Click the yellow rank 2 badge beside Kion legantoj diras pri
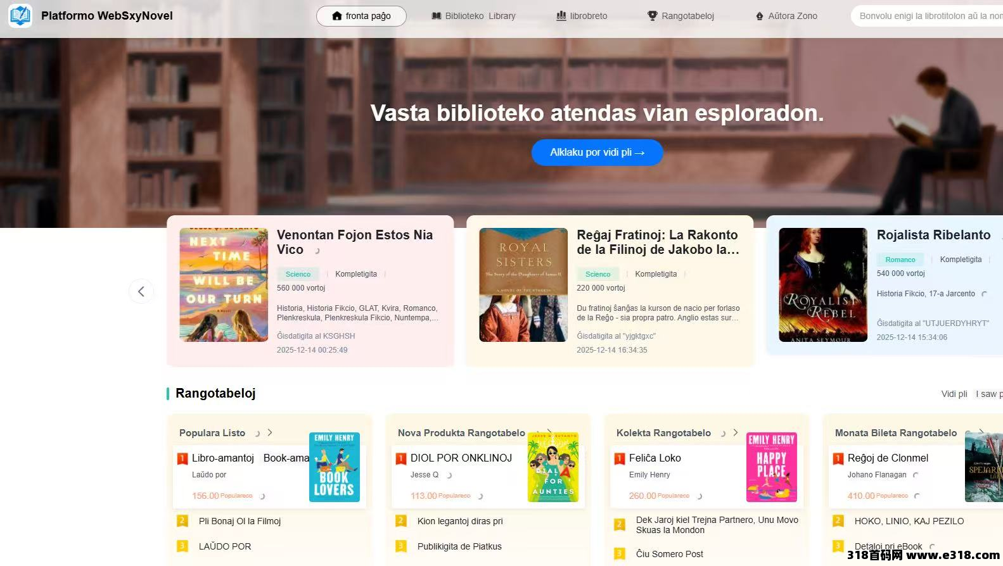Screen dimensions: 1003x566 click(x=401, y=521)
